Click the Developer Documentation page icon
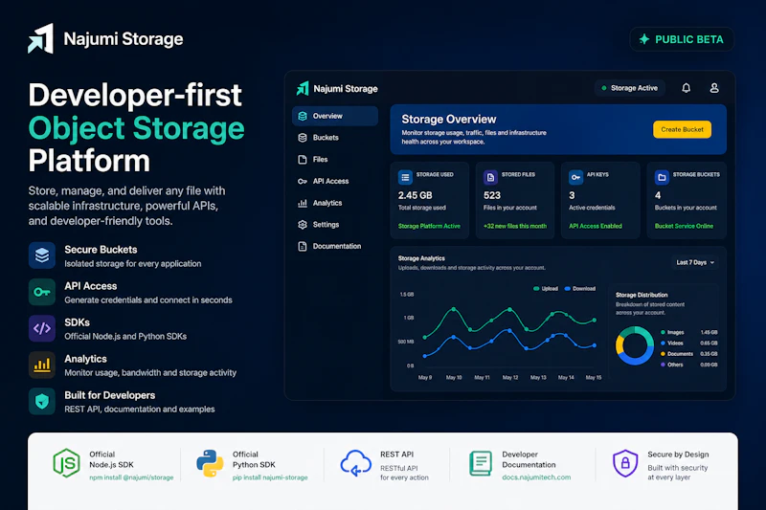 (481, 463)
